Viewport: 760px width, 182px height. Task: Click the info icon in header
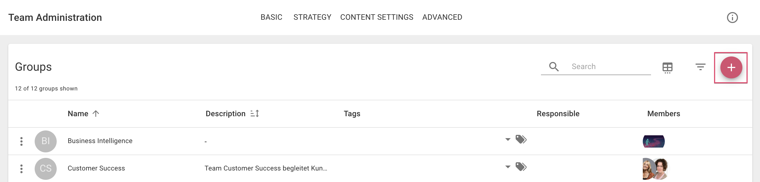click(732, 18)
